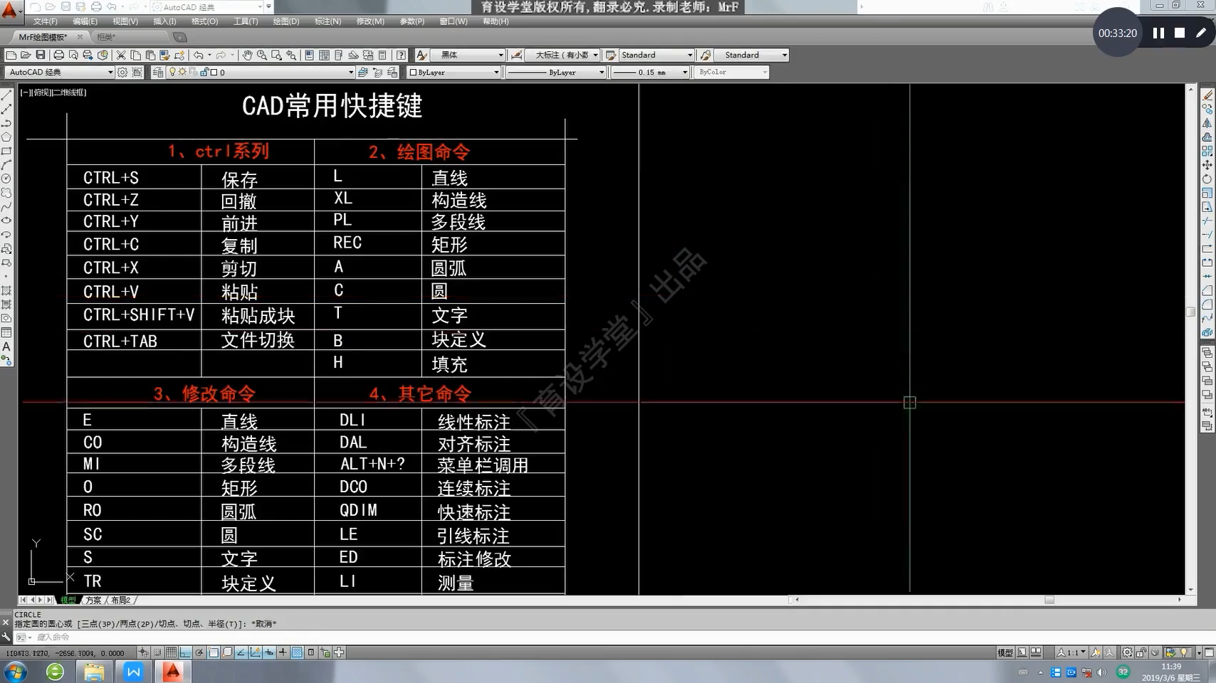Open File Explorer from taskbar

(x=94, y=671)
